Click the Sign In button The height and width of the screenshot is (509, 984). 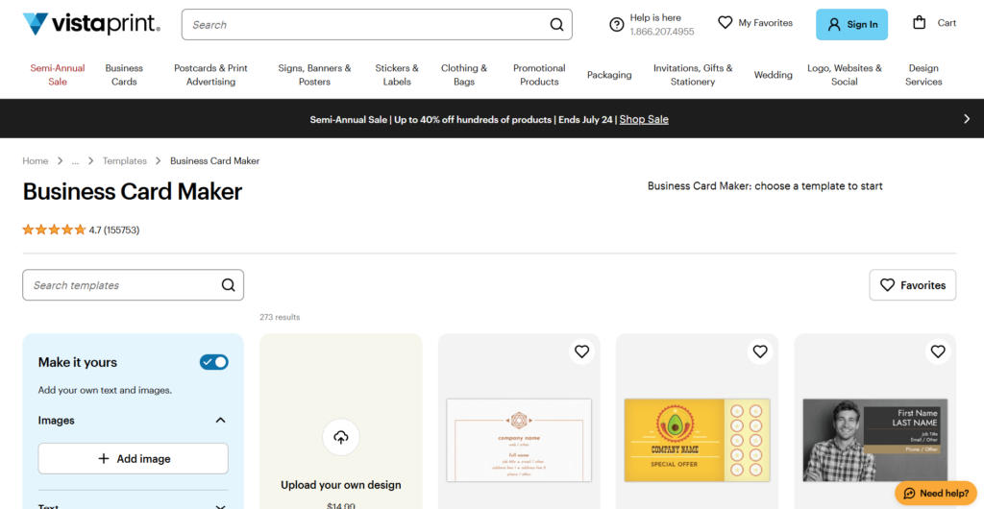coord(851,24)
